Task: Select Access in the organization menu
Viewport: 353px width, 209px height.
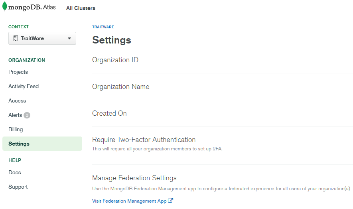Action: 17,101
